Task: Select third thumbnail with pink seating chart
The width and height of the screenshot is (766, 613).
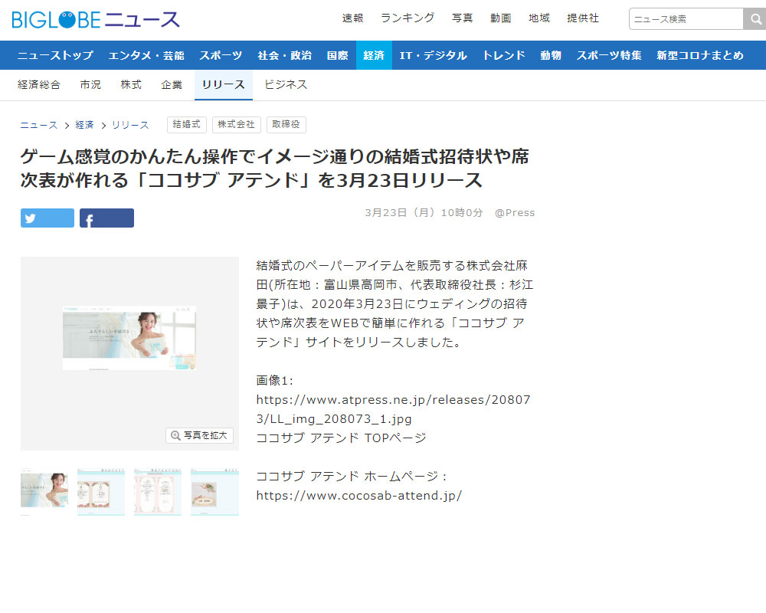Action: pyautogui.click(x=158, y=492)
